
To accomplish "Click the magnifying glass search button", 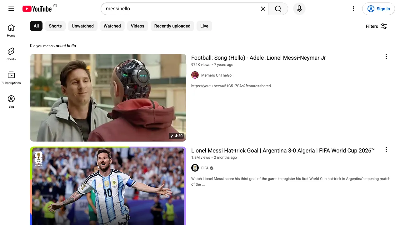I will coord(278,9).
